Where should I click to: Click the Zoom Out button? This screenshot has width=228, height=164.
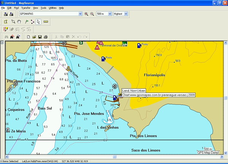92,14
